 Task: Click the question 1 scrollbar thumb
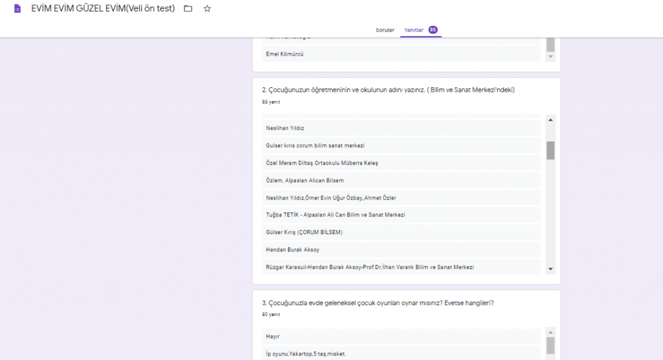(x=550, y=45)
